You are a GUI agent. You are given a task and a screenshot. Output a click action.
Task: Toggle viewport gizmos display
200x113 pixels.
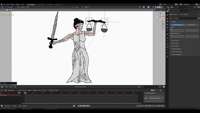(144, 7)
